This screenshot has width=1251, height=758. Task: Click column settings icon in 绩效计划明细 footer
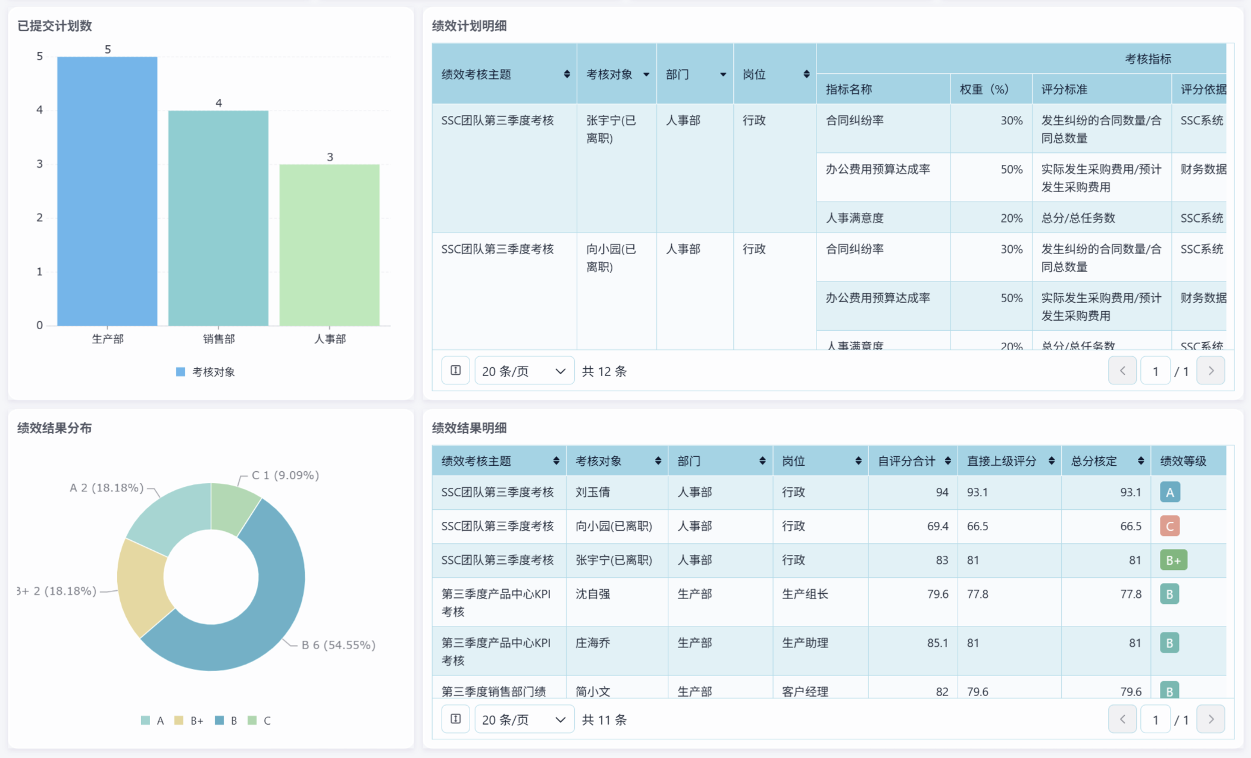[456, 371]
